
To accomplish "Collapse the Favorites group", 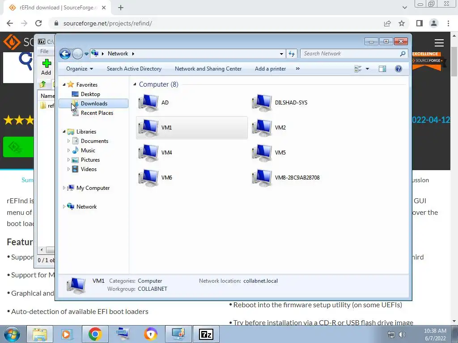I will pyautogui.click(x=64, y=84).
